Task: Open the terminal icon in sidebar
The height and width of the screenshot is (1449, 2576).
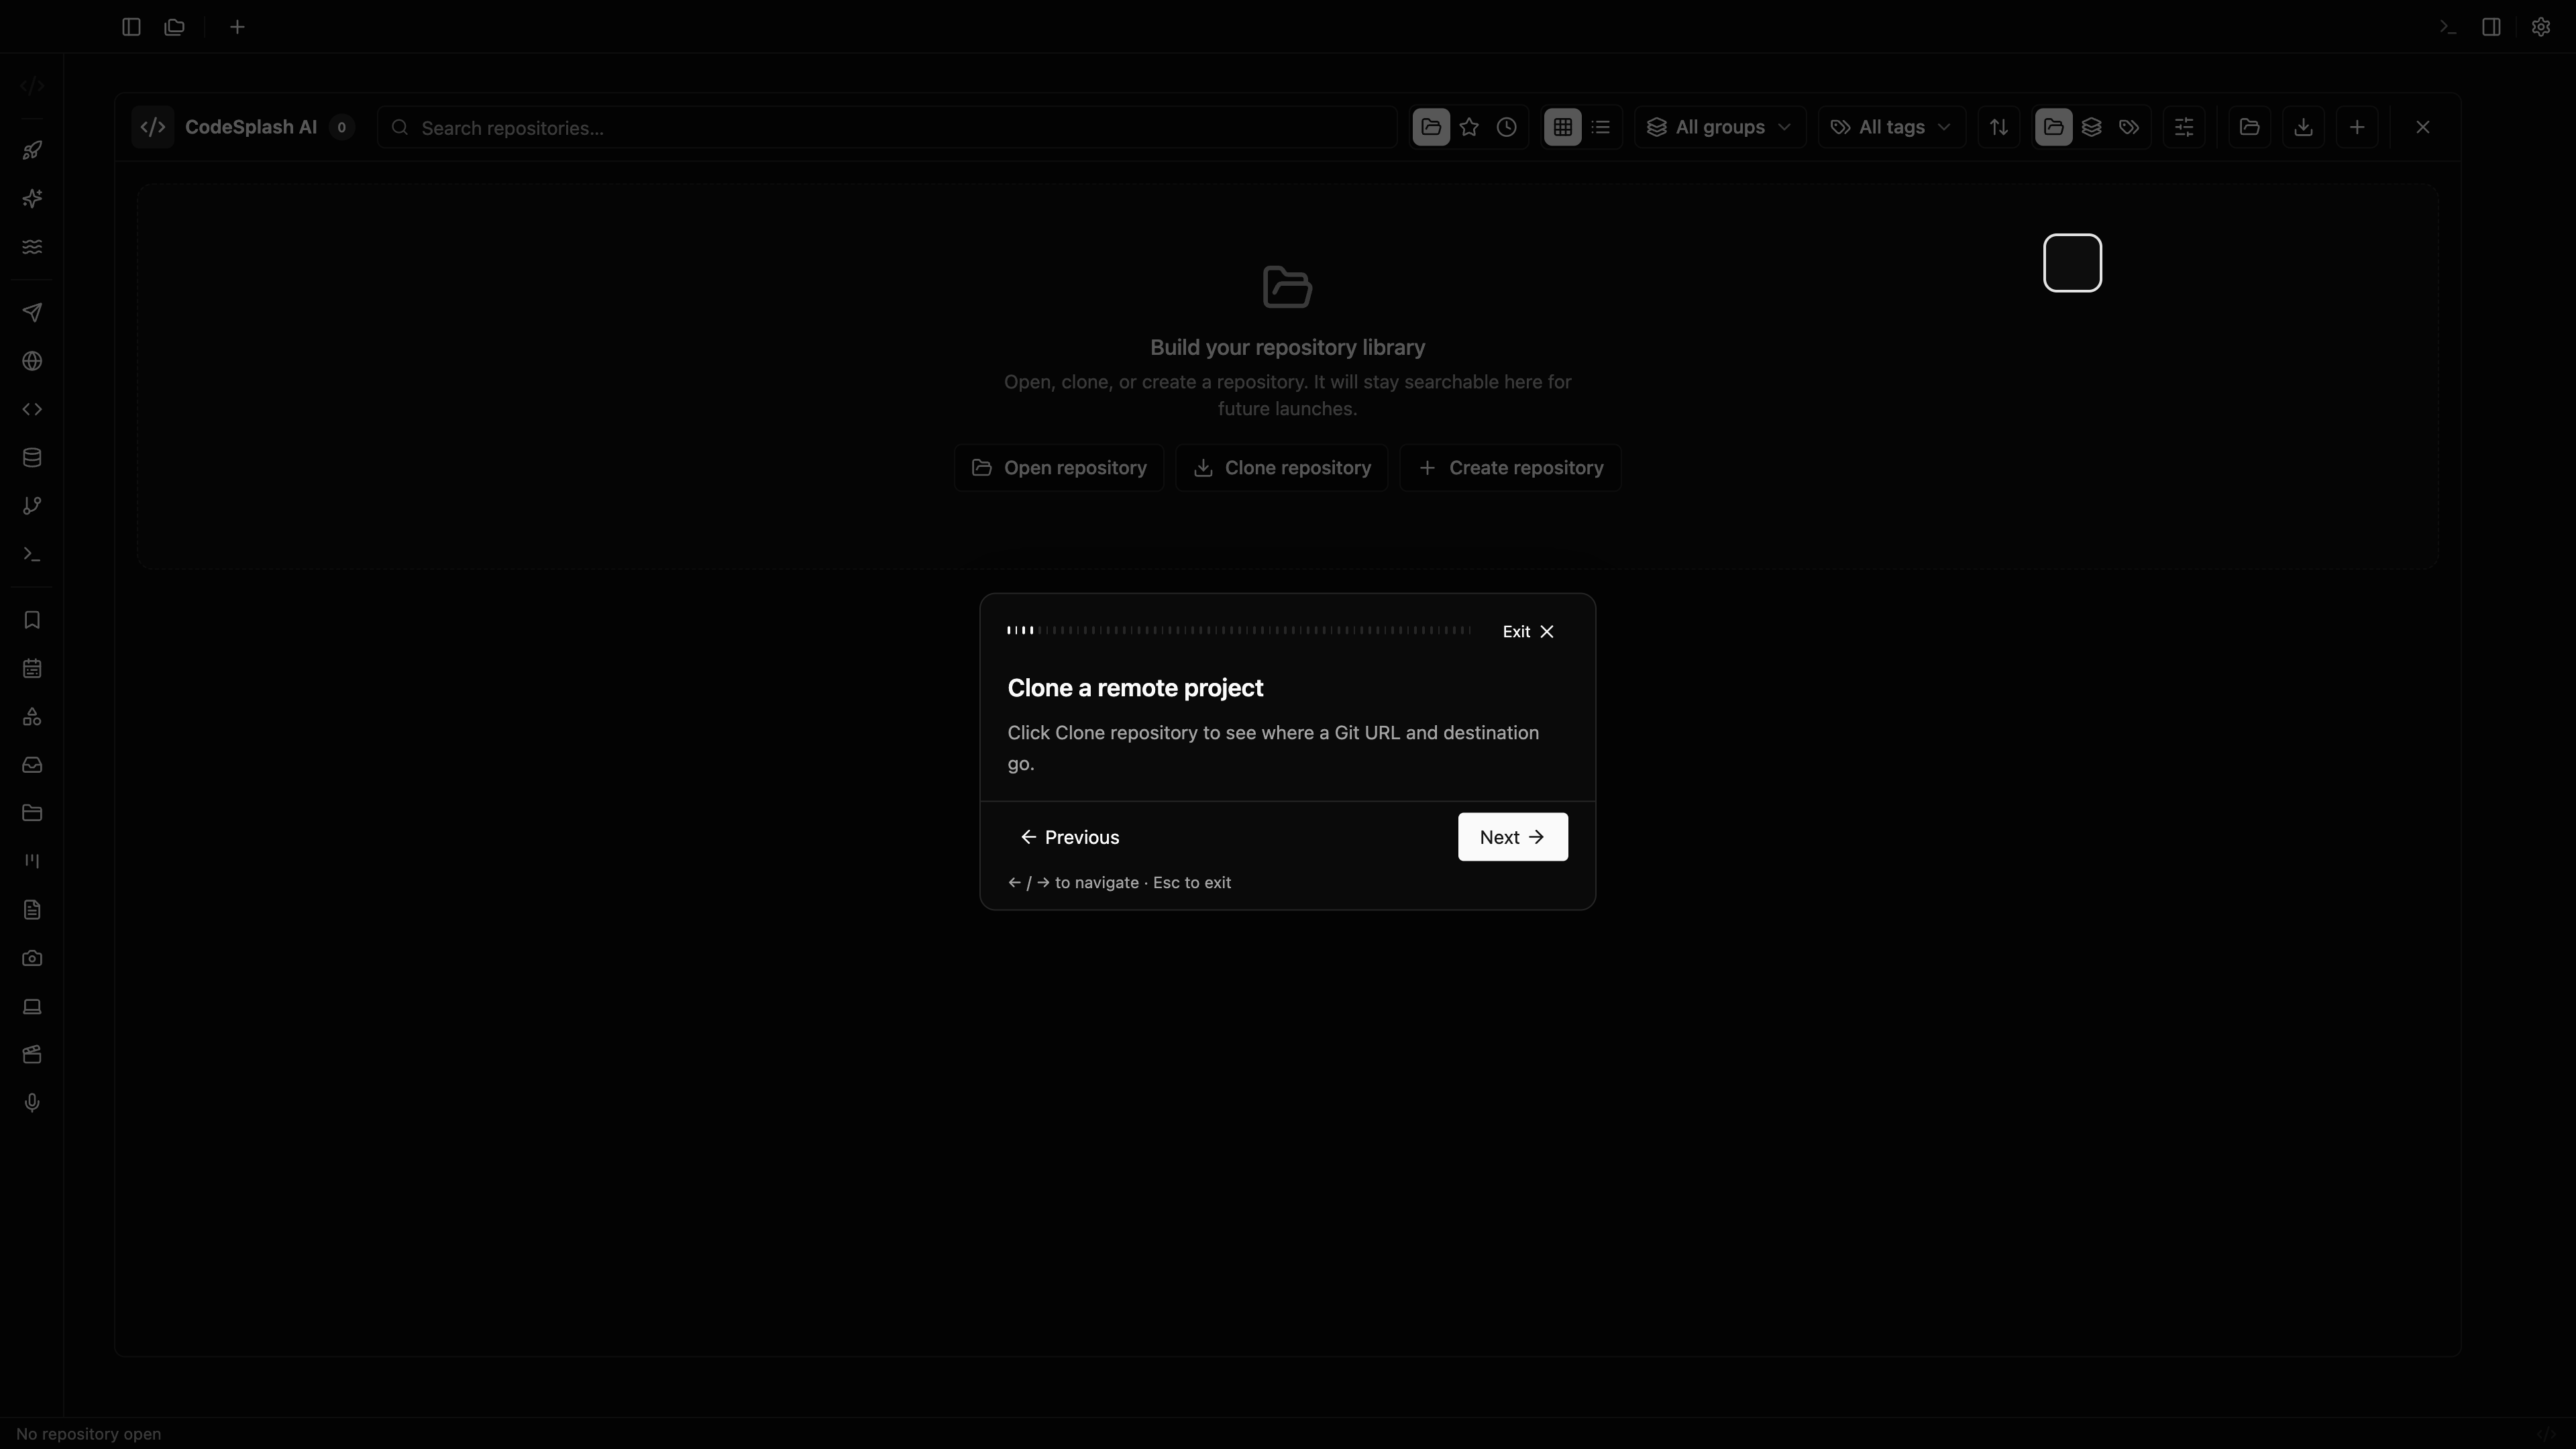Action: tap(32, 554)
